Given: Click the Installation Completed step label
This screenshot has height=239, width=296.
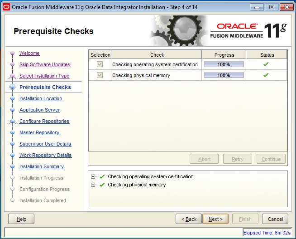Looking at the screenshot, I should [43, 200].
